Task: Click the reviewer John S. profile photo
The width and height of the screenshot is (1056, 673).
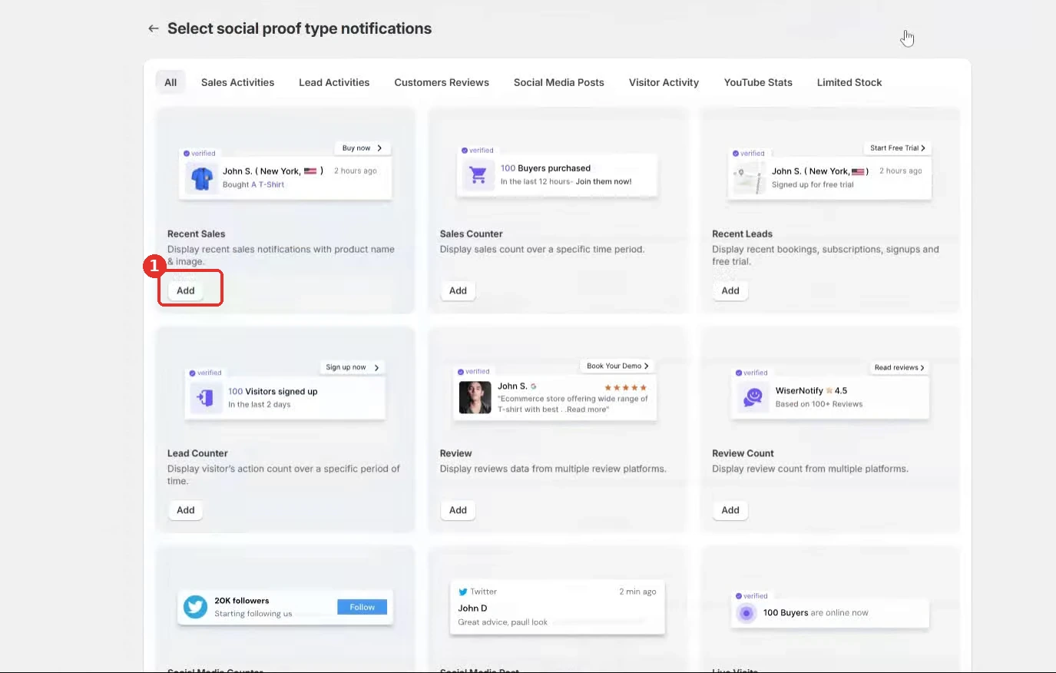Action: 475,397
